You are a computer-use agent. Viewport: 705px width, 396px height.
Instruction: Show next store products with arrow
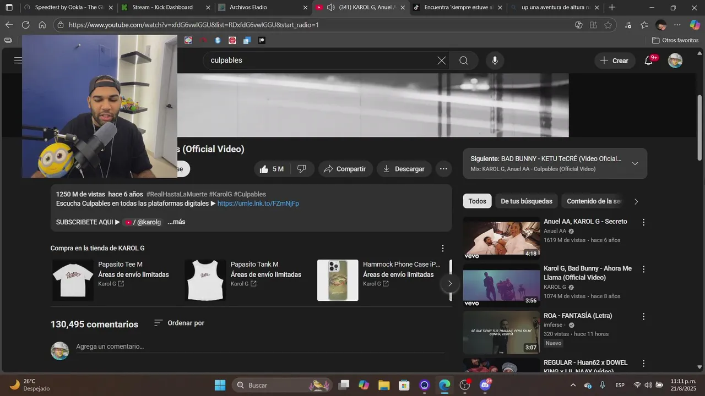coord(449,283)
